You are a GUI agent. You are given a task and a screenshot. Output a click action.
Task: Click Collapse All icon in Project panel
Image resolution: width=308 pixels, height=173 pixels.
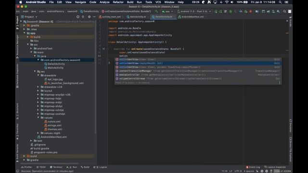click(83, 17)
